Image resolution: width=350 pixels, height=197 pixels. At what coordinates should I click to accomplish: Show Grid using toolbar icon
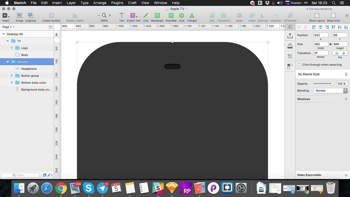click(333, 16)
